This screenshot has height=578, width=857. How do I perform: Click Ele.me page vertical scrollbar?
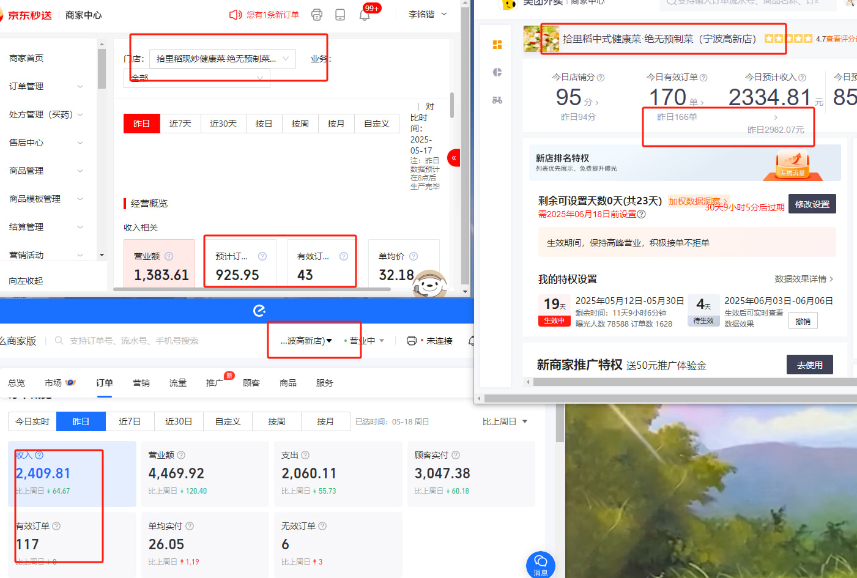560,423
